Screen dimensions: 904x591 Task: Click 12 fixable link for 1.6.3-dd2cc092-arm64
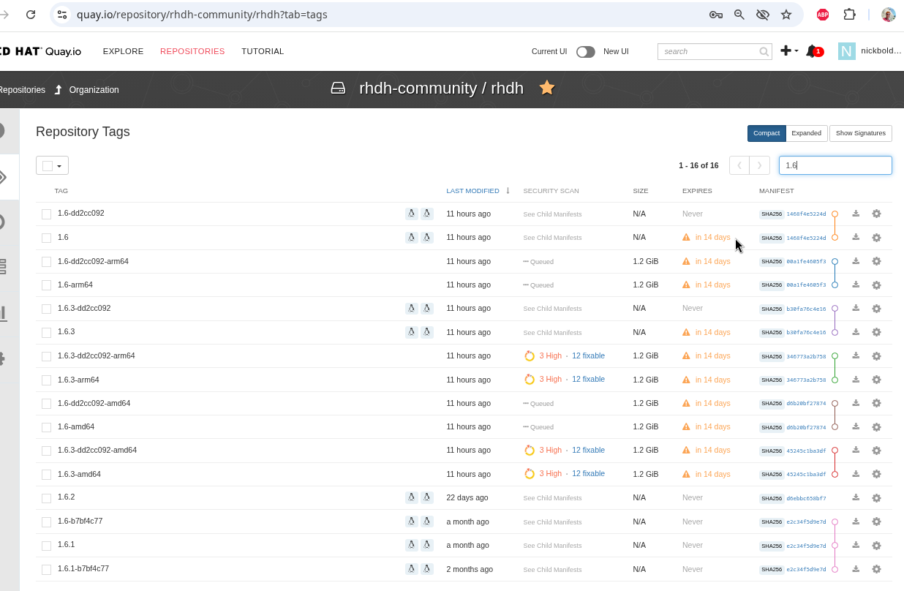[x=588, y=355]
